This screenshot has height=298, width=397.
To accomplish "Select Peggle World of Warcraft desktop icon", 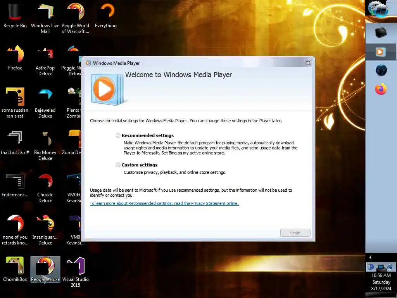I will 76,18.
